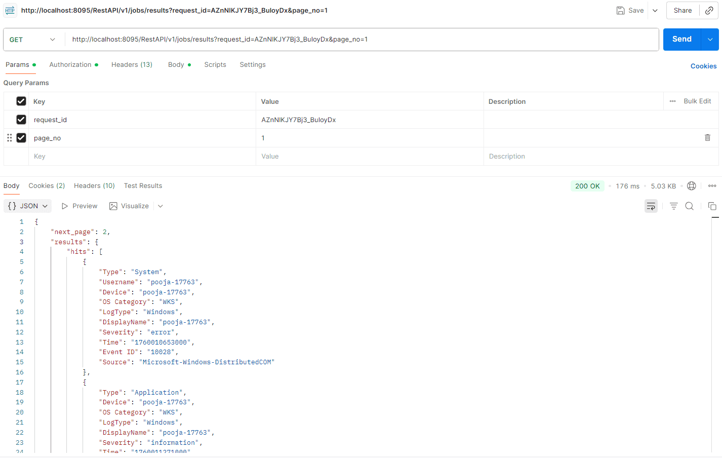Image resolution: width=722 pixels, height=458 pixels.
Task: Open the Settings tab
Action: coord(253,65)
